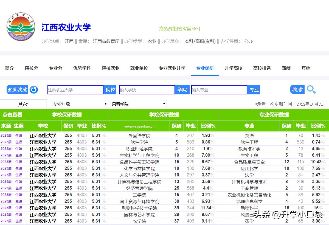The image size is (329, 225).
Task: Switch to the 升学高校 tab
Action: [233, 68]
